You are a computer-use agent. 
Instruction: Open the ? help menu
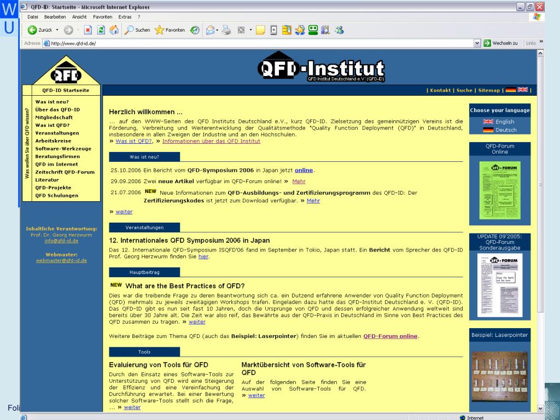coord(139,17)
